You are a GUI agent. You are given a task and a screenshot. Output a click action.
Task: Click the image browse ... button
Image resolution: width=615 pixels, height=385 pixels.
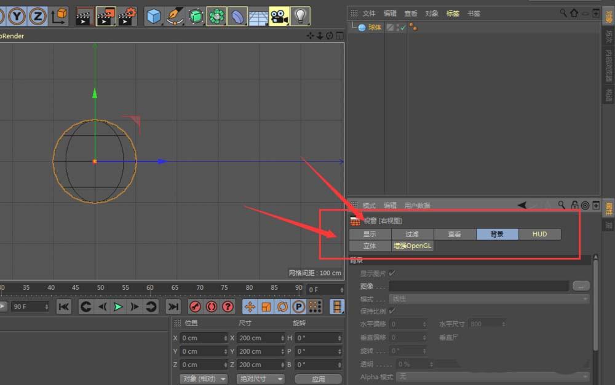[x=581, y=286]
